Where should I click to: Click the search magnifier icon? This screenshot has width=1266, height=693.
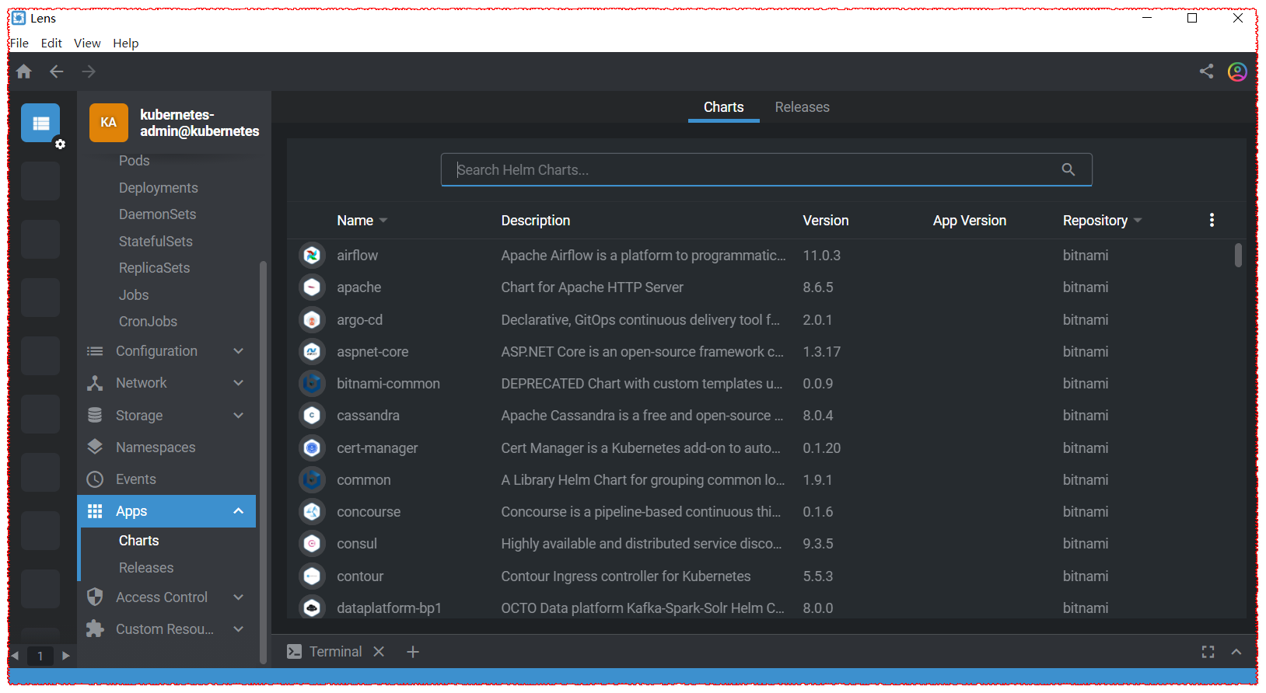[x=1068, y=169]
